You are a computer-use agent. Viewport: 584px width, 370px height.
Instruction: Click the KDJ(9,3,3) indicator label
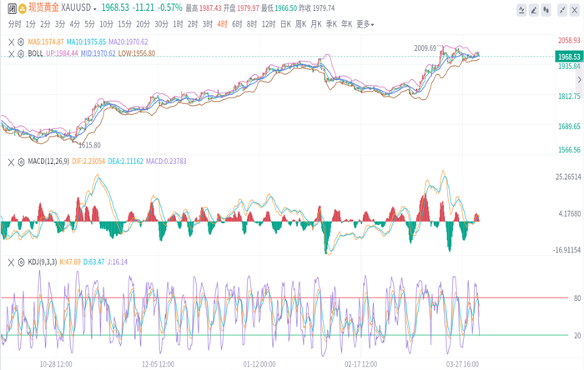click(43, 262)
